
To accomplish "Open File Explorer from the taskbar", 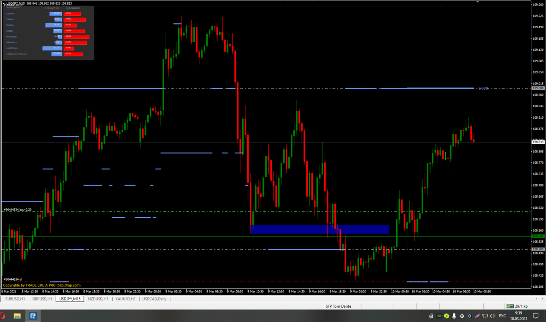I will tap(17, 316).
